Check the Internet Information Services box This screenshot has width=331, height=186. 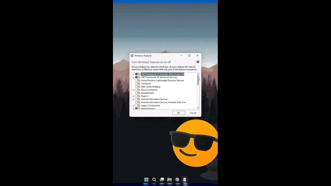point(136,99)
